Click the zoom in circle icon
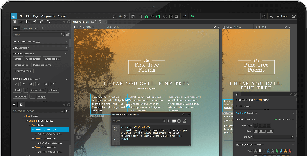 (126, 16)
